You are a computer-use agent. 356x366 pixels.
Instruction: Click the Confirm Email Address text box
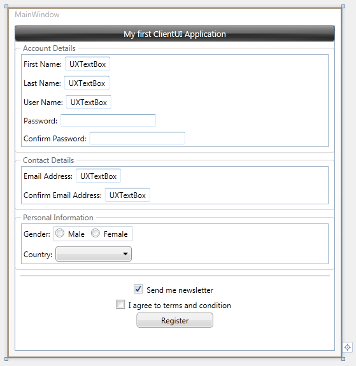pyautogui.click(x=127, y=195)
